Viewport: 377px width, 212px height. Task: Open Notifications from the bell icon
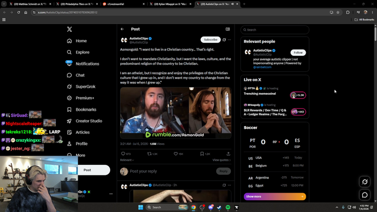pos(70,64)
